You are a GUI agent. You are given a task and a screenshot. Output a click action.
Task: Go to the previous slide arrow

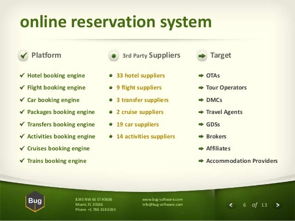tap(231, 205)
